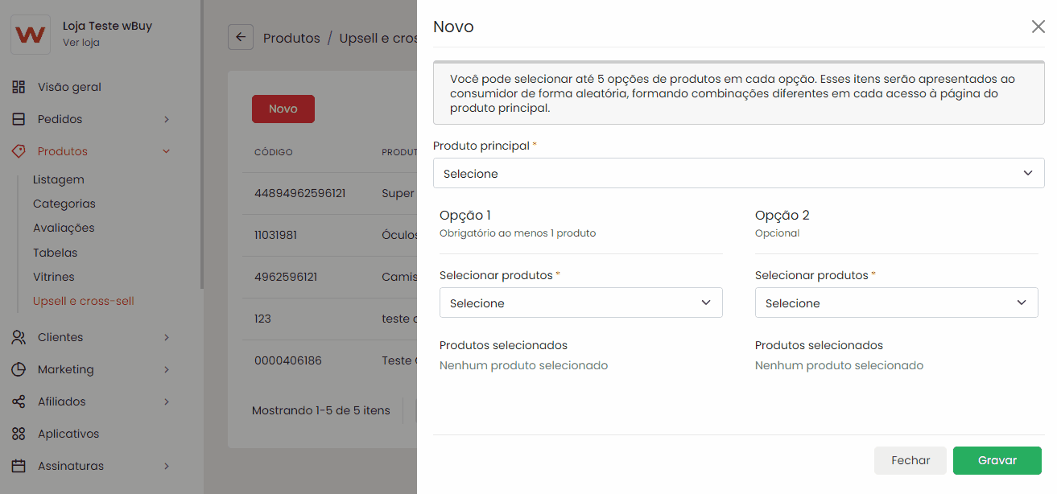The height and width of the screenshot is (494, 1057).
Task: Go back using the arrow button
Action: [x=241, y=38]
